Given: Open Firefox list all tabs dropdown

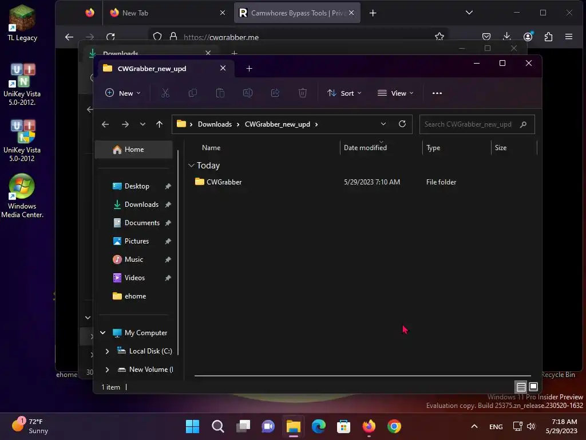Looking at the screenshot, I should (x=469, y=13).
